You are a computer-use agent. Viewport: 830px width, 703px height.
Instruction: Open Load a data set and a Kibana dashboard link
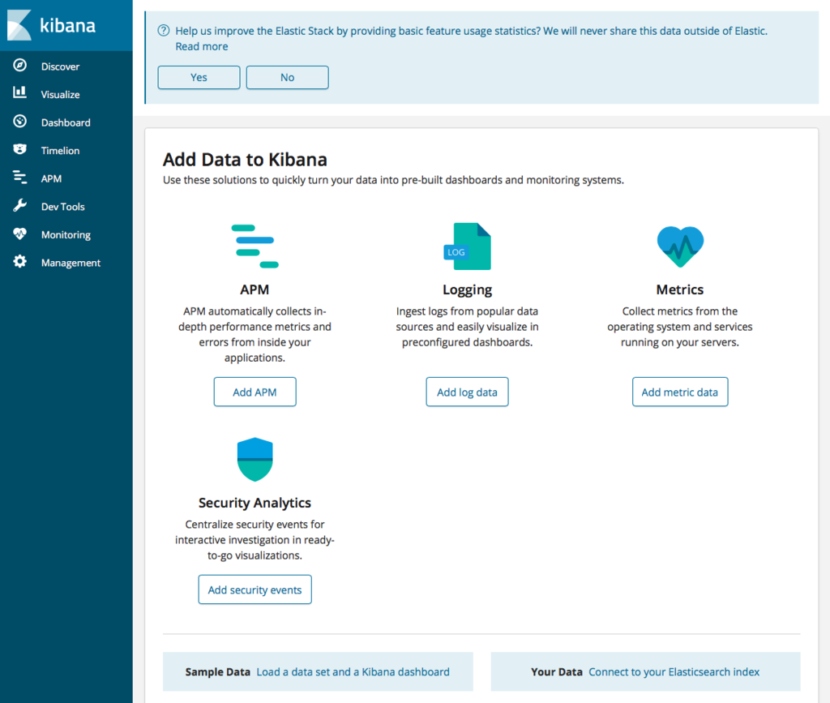click(x=353, y=671)
